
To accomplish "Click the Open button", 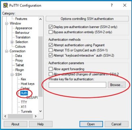I will [91, 124].
